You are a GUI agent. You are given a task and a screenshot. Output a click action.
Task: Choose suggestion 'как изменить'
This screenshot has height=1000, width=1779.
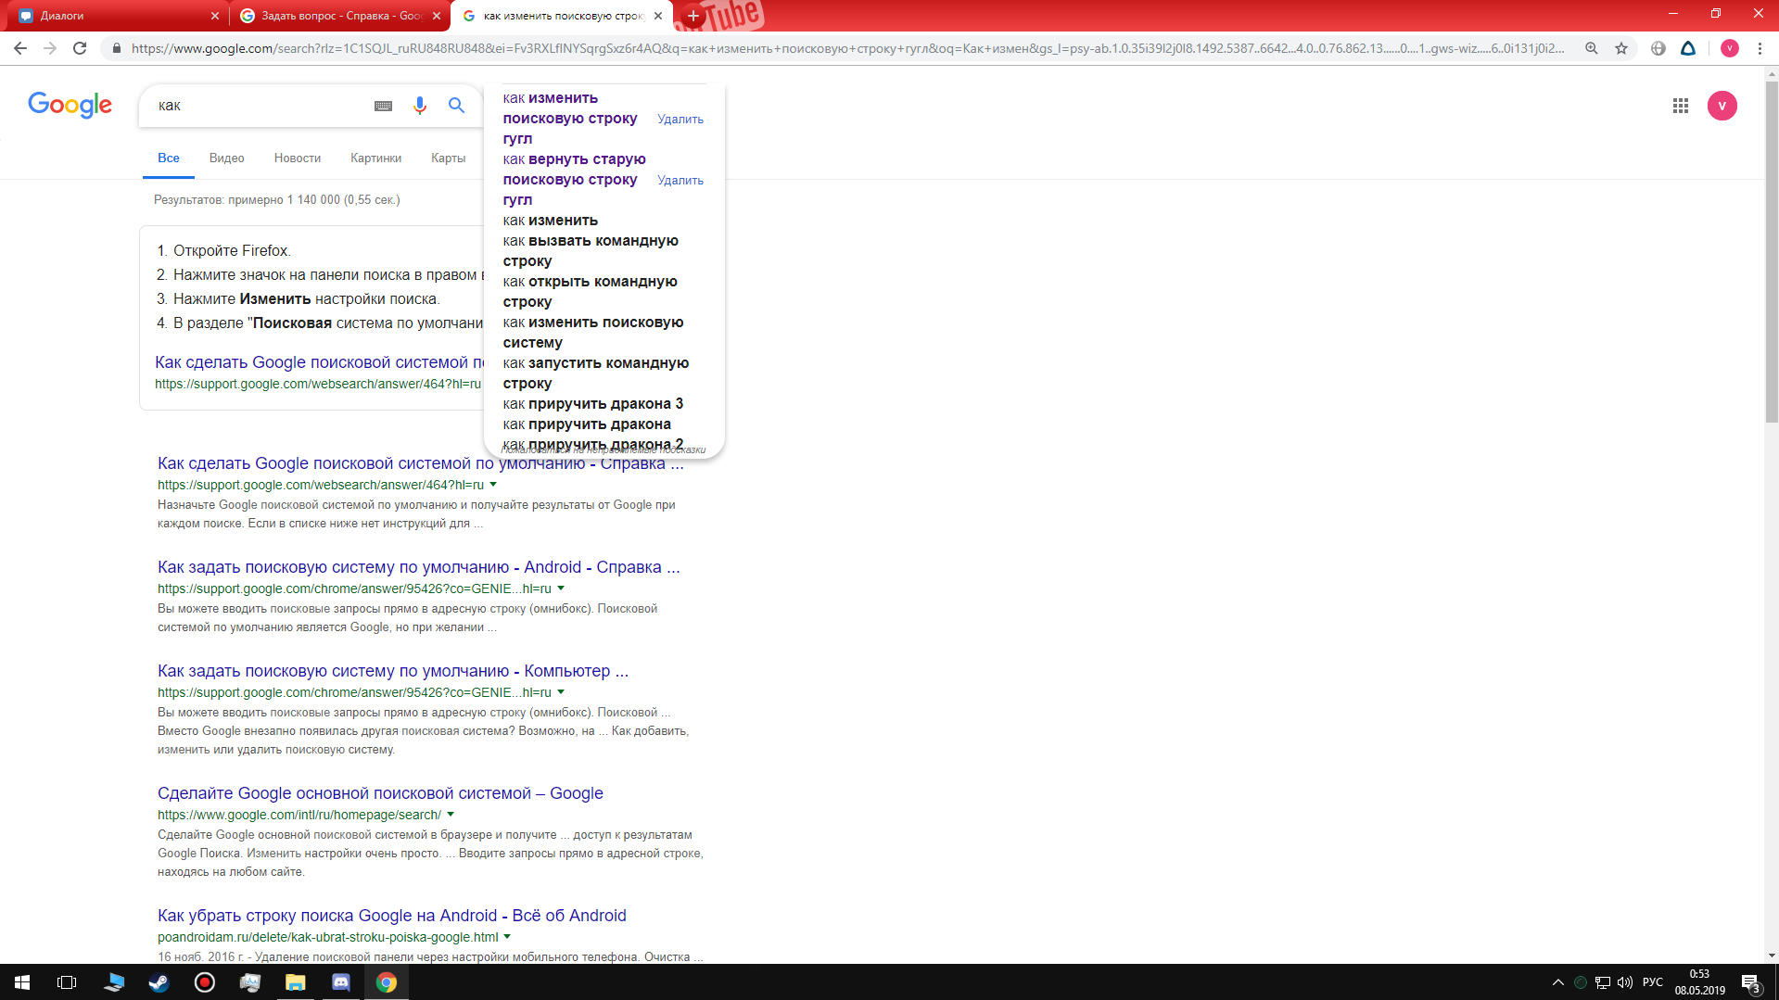(551, 221)
